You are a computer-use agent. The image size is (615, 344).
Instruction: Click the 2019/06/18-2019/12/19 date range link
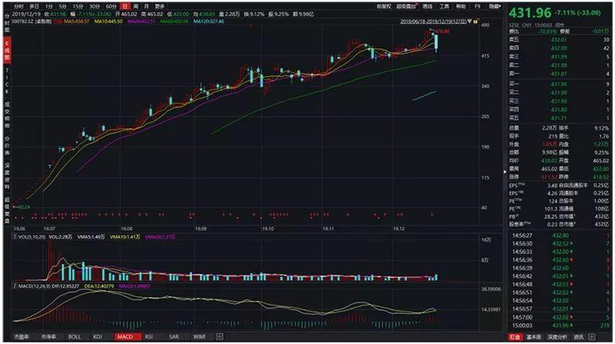(433, 21)
